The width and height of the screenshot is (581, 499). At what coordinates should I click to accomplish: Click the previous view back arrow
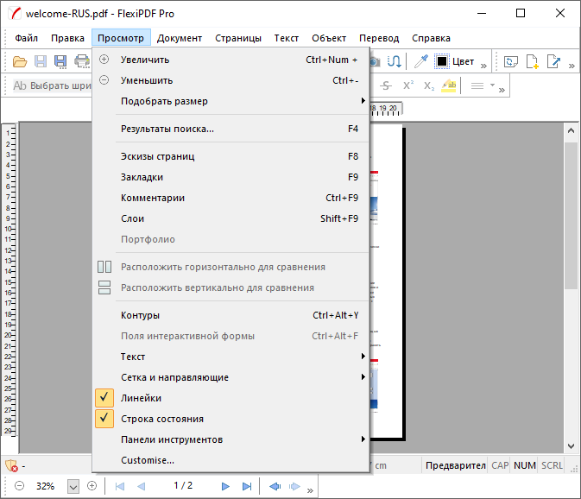[x=275, y=486]
